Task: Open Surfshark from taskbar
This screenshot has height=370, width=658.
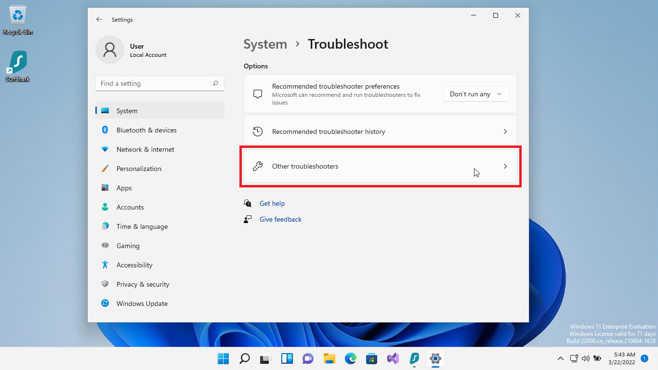Action: (414, 358)
